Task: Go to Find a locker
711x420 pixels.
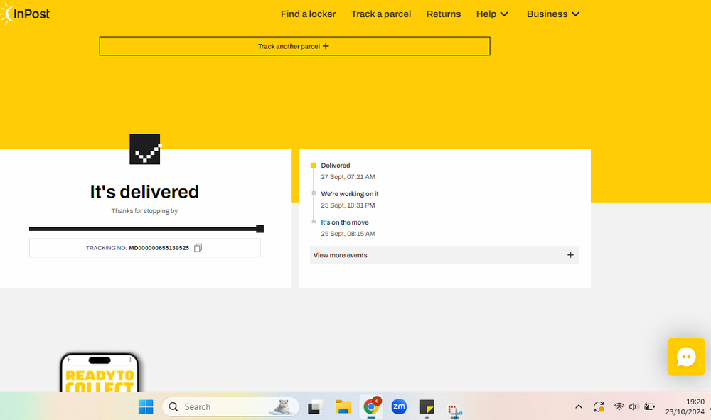Action: tap(308, 14)
